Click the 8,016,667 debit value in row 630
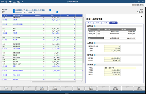The width and height of the screenshot is (146, 94). [56, 18]
